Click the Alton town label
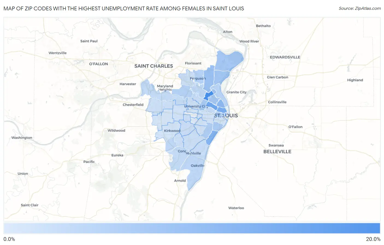 228,32
